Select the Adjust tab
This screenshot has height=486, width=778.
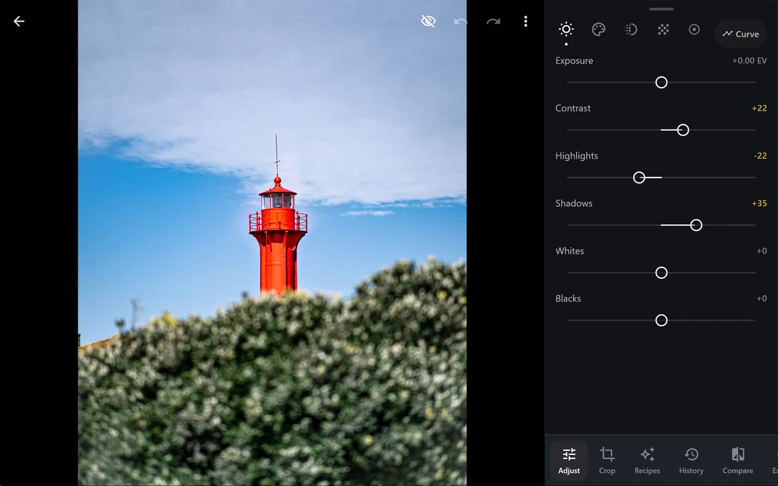tap(569, 461)
